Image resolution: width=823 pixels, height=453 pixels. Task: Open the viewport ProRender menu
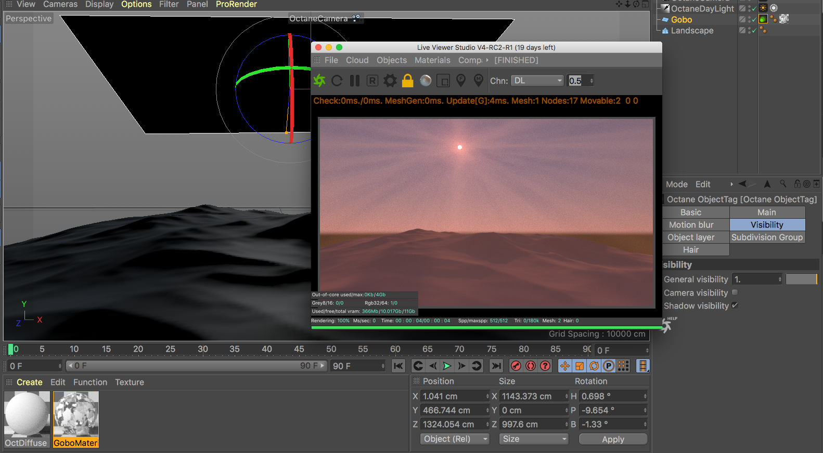pos(236,4)
